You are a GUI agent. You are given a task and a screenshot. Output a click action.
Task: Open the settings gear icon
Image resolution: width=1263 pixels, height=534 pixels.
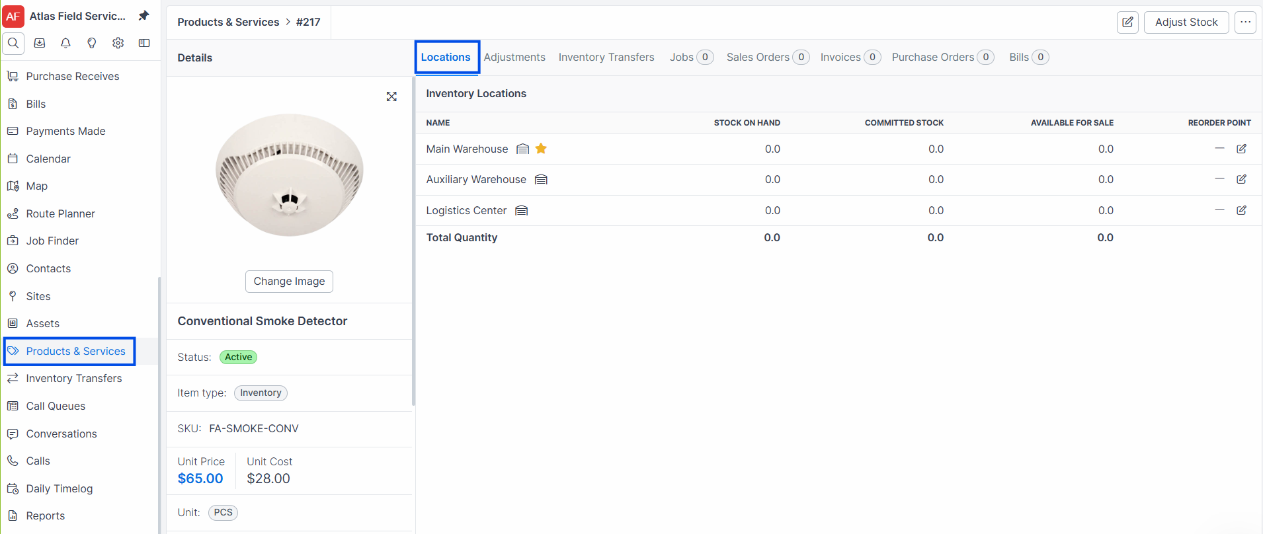pyautogui.click(x=118, y=43)
